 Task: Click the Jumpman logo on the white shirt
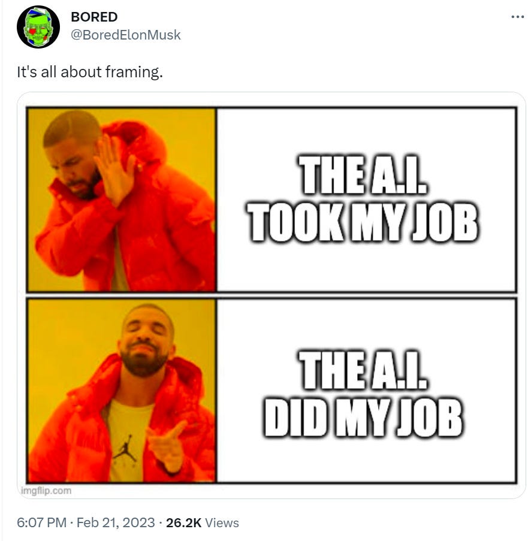coord(125,448)
